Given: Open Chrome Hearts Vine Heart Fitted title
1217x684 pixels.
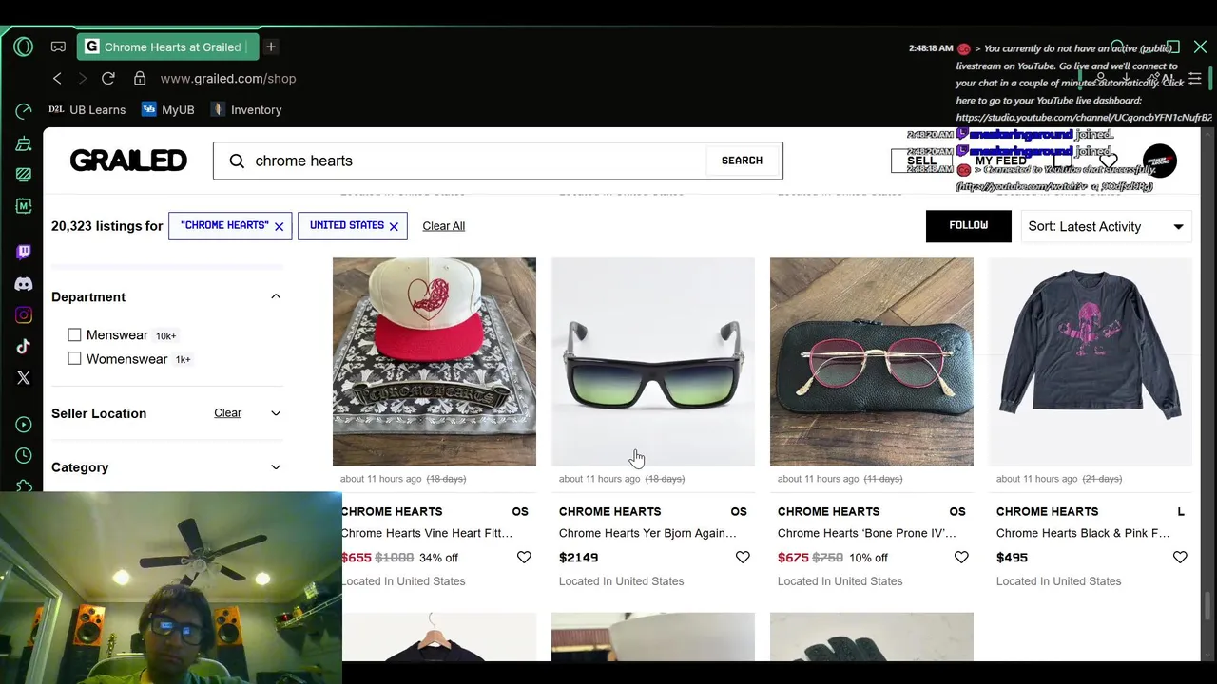Looking at the screenshot, I should click(426, 533).
